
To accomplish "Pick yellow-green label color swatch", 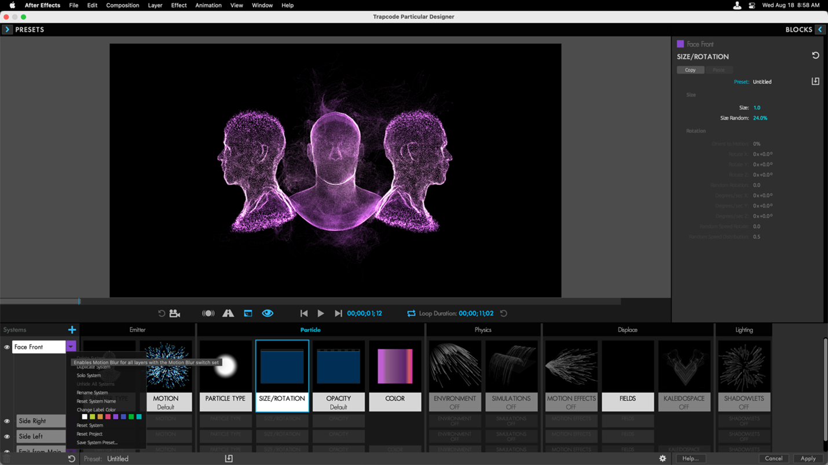I will (x=92, y=417).
